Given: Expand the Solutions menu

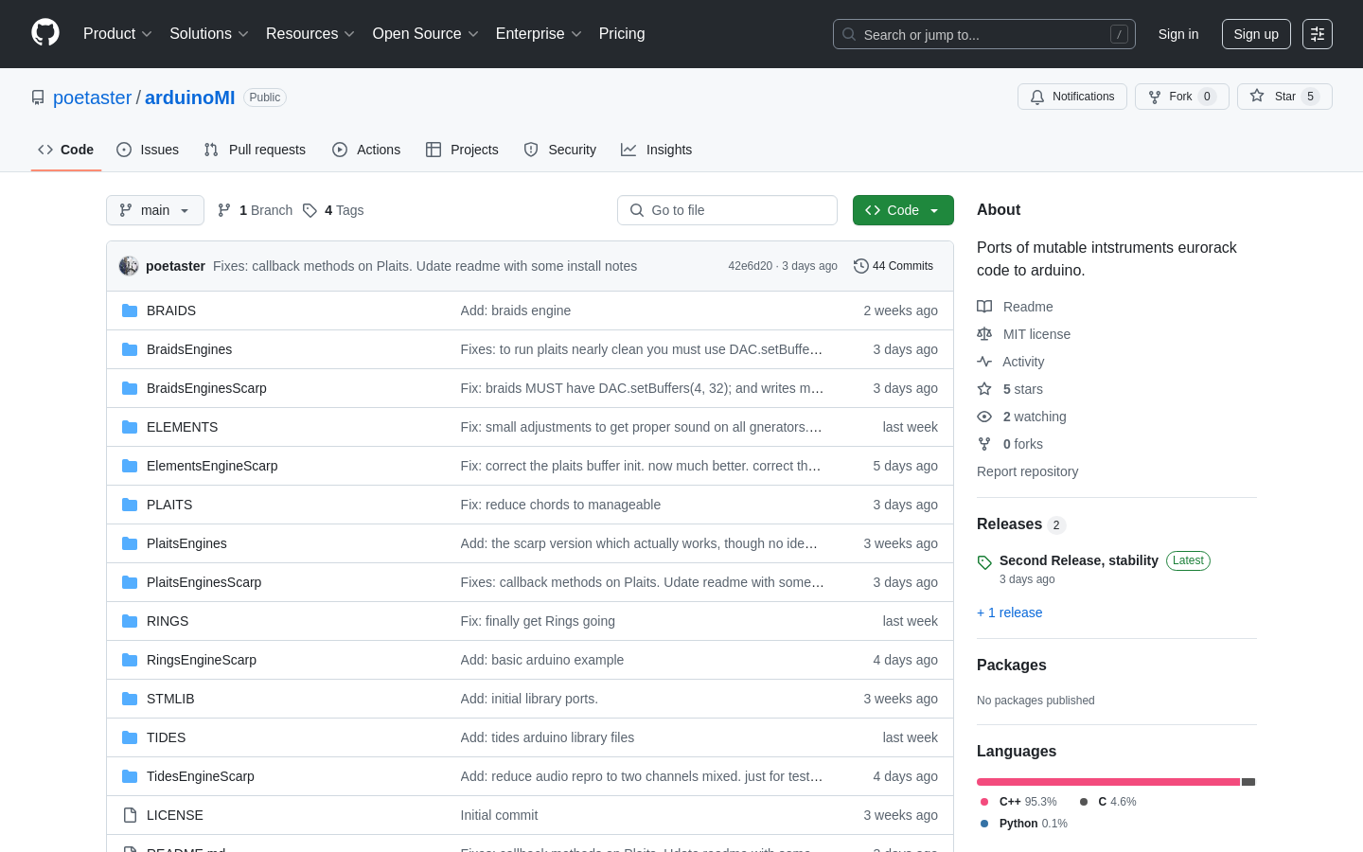Looking at the screenshot, I should point(209,34).
